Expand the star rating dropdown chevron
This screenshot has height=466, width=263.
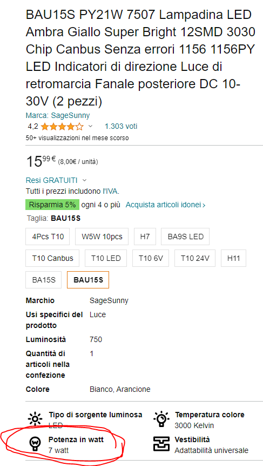[x=90, y=127]
